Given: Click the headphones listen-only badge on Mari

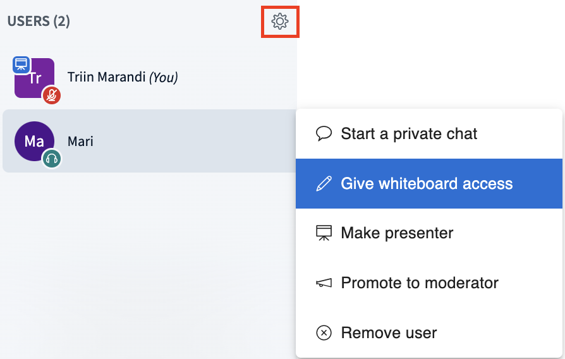Looking at the screenshot, I should tap(52, 159).
